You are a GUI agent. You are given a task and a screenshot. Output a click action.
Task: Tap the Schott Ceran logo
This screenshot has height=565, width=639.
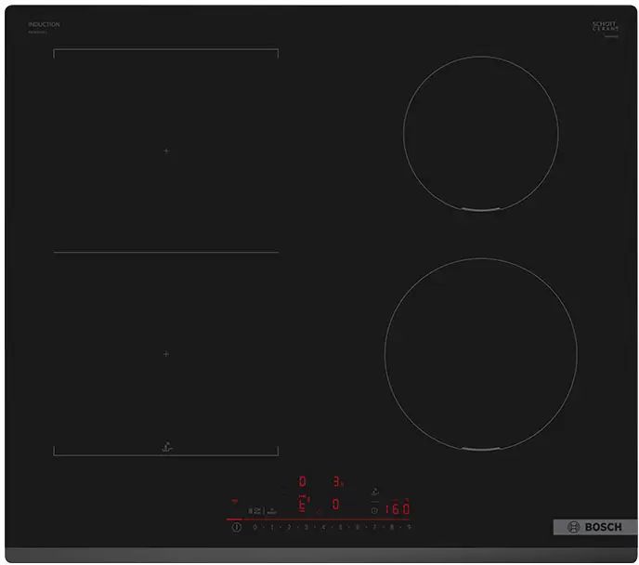click(x=606, y=28)
